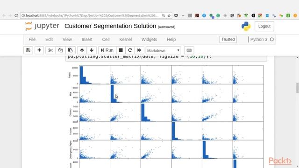Cut selected cells with the scissors icon

50,50
